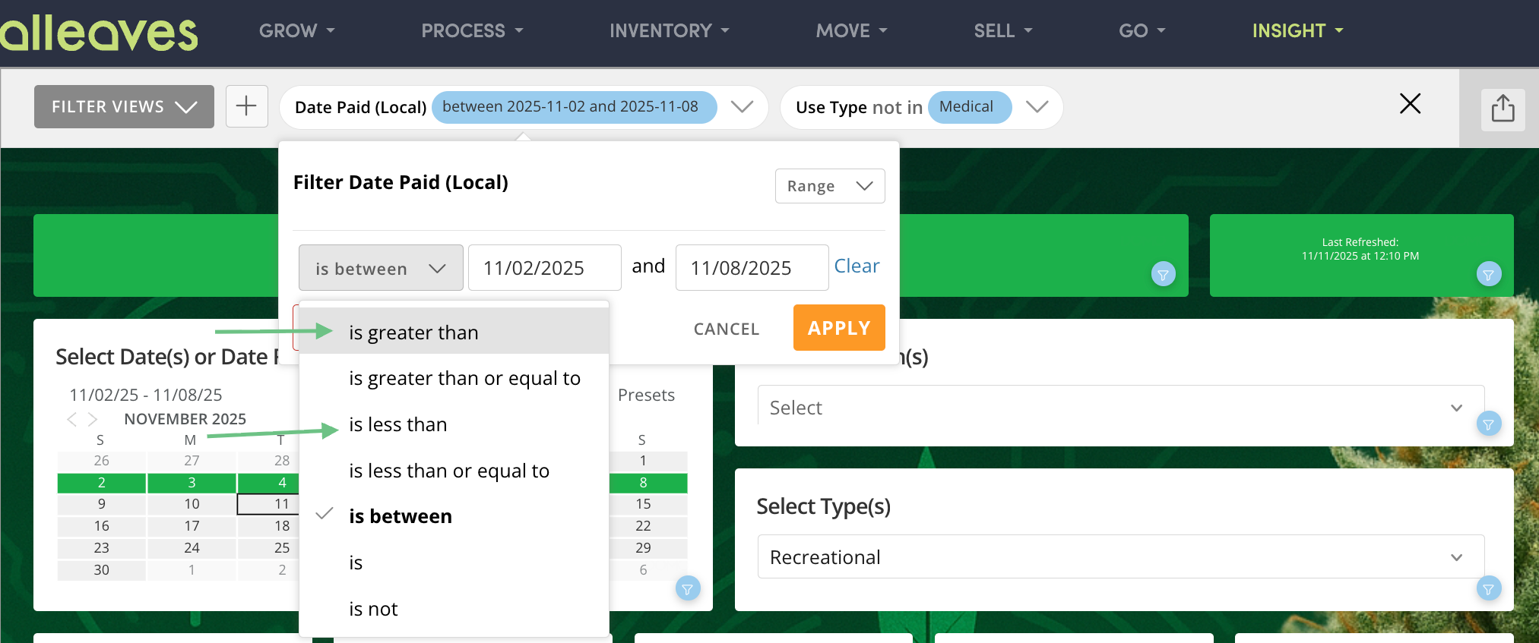Edit the end date field 11/08/2025
Image resolution: width=1539 pixels, height=643 pixels.
coord(752,268)
